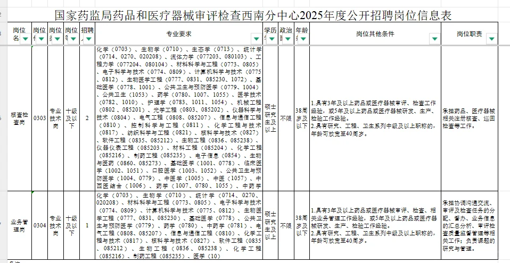The width and height of the screenshot is (510, 263).
Task: Open the 岗位其他条件 column filter dropdown
Action: pyautogui.click(x=435, y=39)
